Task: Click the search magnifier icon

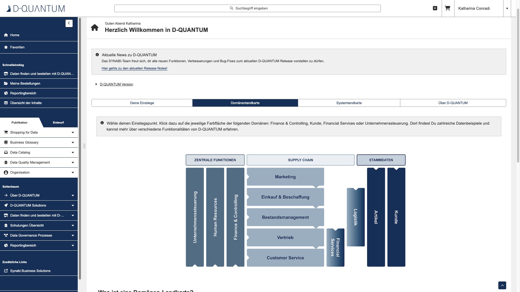Action: coord(232,8)
